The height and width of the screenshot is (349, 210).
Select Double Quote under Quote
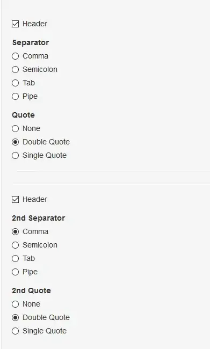click(x=15, y=142)
